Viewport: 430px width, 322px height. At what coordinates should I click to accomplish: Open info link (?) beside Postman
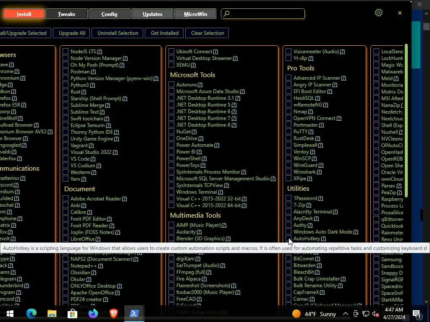pos(93,71)
